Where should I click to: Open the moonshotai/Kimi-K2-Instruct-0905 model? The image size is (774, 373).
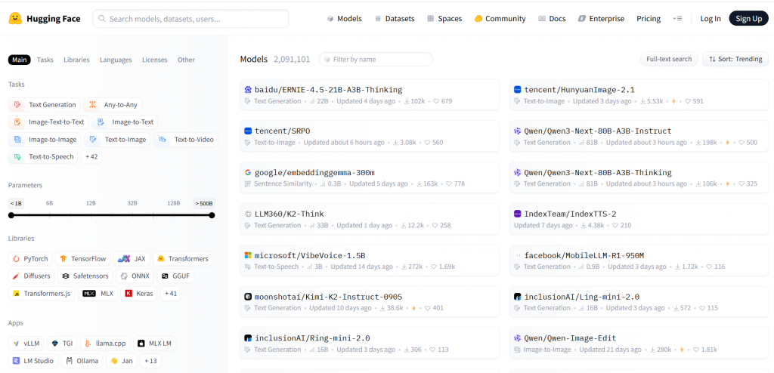369,302
